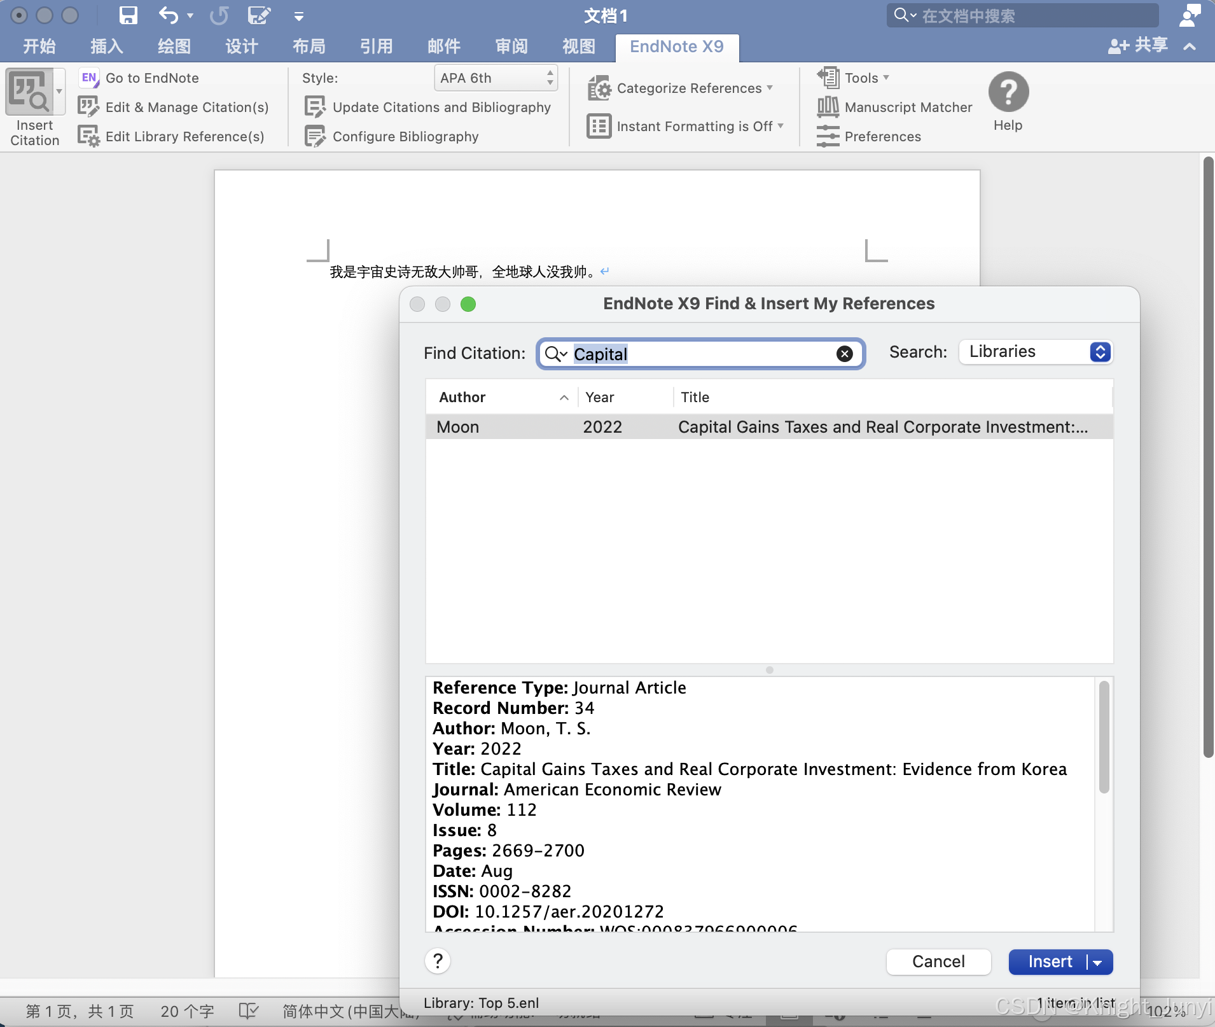Click the splitter handle between list and details
The height and width of the screenshot is (1027, 1215).
point(769,670)
